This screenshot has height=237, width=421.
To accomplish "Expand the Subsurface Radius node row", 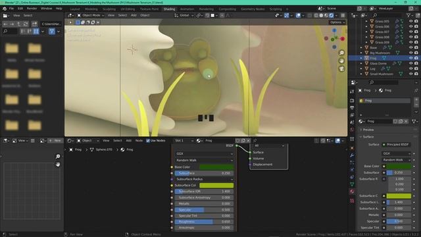I will coord(204,179).
